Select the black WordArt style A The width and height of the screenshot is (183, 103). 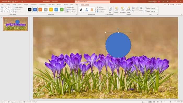pos(81,10)
